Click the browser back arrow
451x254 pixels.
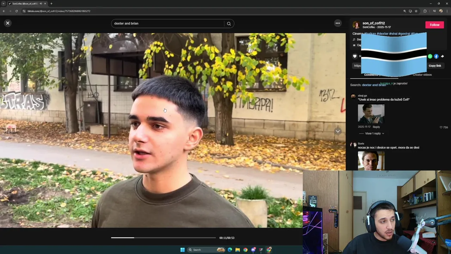[4, 11]
